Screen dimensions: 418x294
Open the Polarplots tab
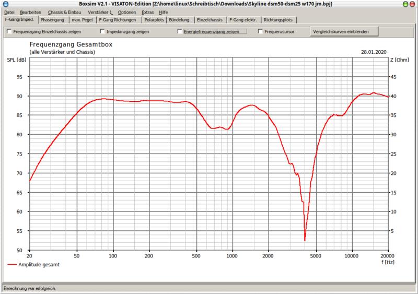[x=154, y=20]
